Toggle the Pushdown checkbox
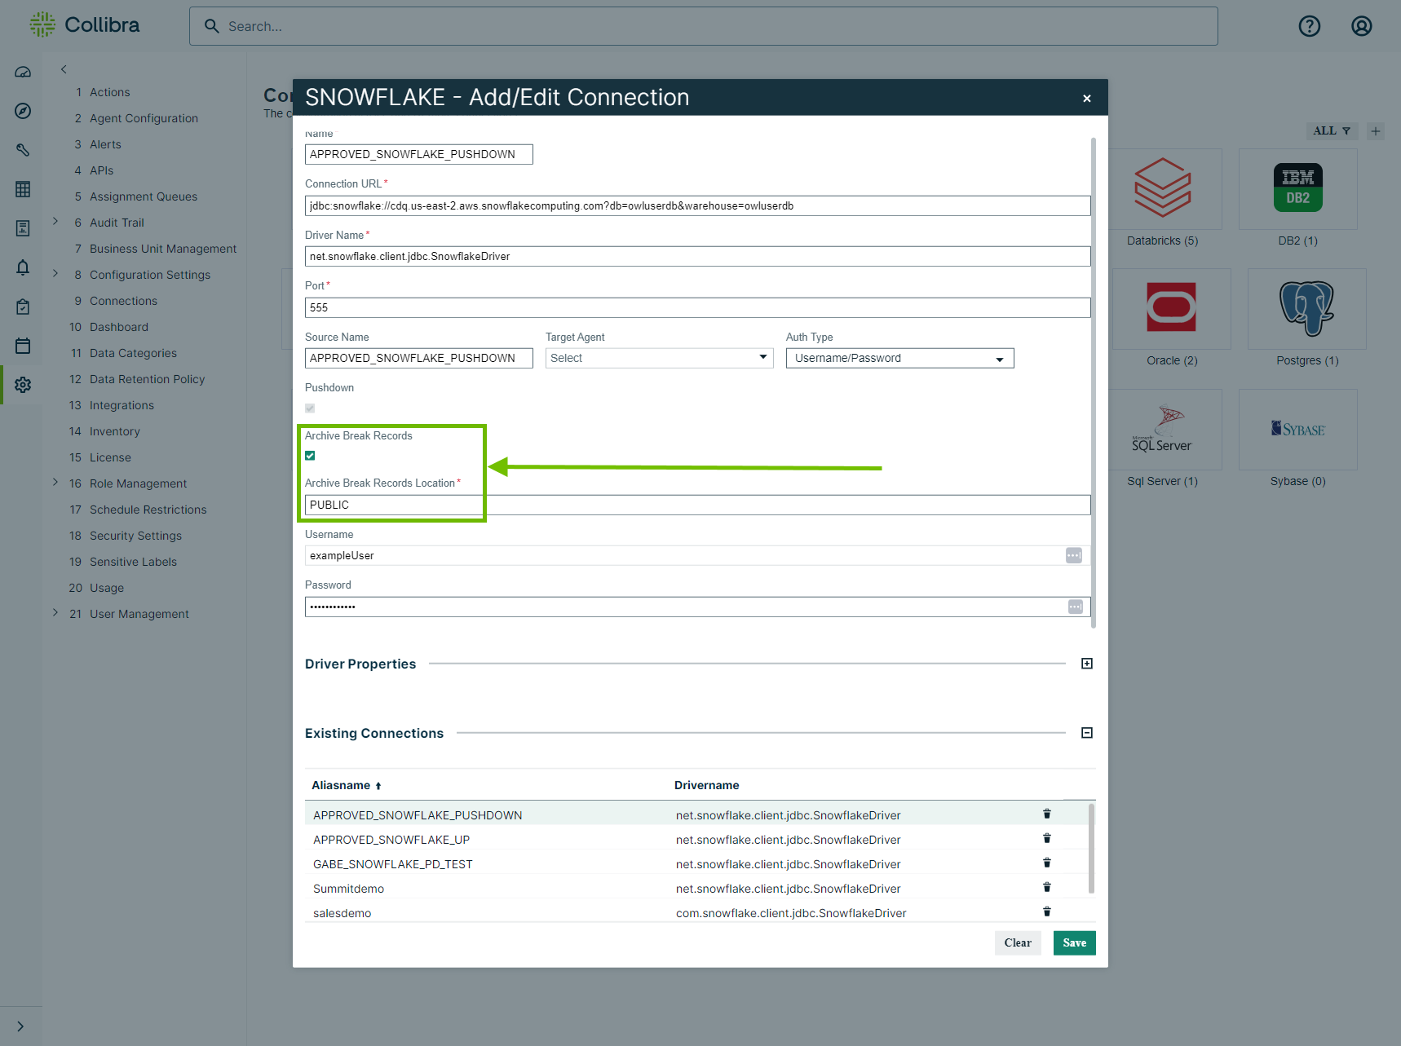 point(310,408)
